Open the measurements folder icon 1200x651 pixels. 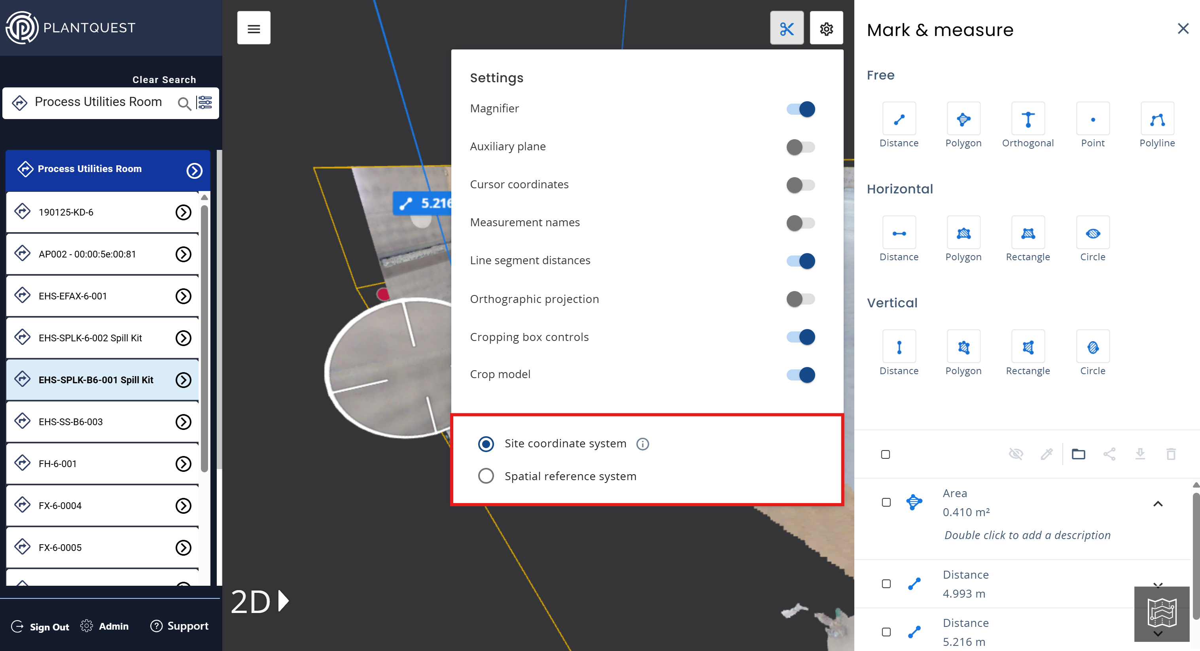[x=1078, y=454]
